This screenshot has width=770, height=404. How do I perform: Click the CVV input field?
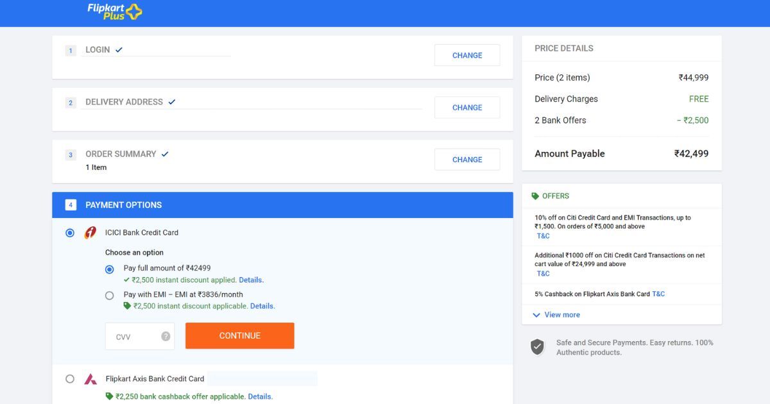[x=140, y=336]
